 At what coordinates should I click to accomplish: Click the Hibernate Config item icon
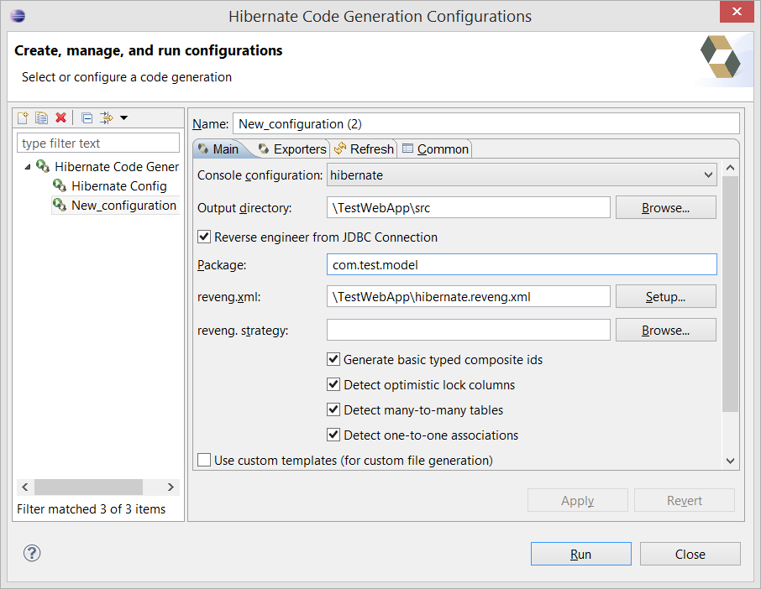[60, 185]
